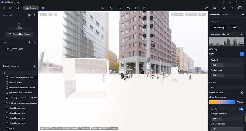Select the HDRI tab

point(235,27)
